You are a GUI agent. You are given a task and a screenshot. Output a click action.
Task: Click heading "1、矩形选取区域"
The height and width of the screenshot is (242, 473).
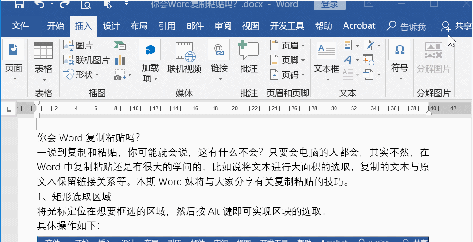tap(74, 197)
